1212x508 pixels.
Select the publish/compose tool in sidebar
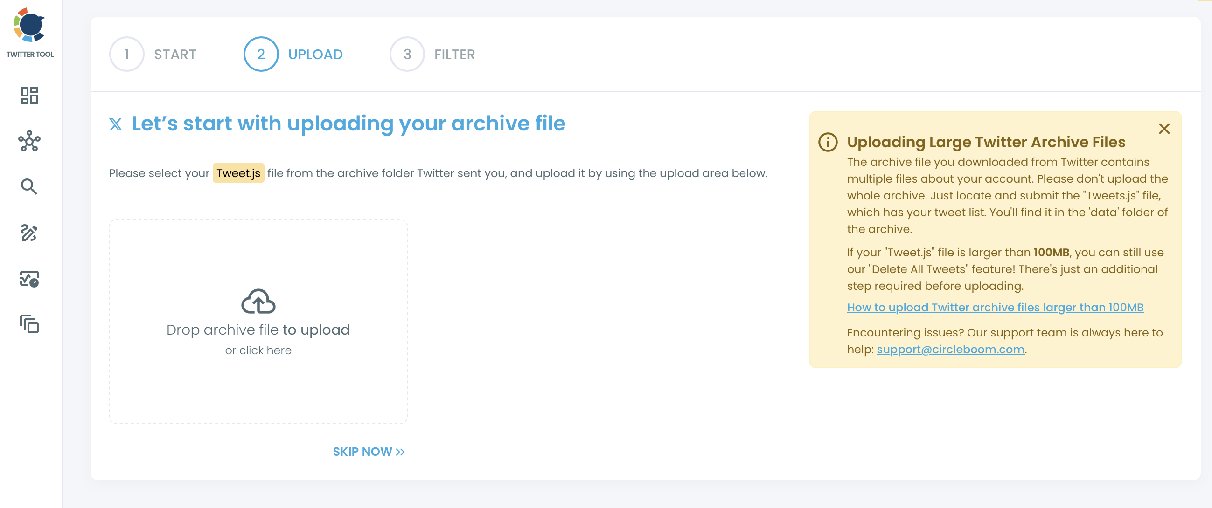(30, 233)
